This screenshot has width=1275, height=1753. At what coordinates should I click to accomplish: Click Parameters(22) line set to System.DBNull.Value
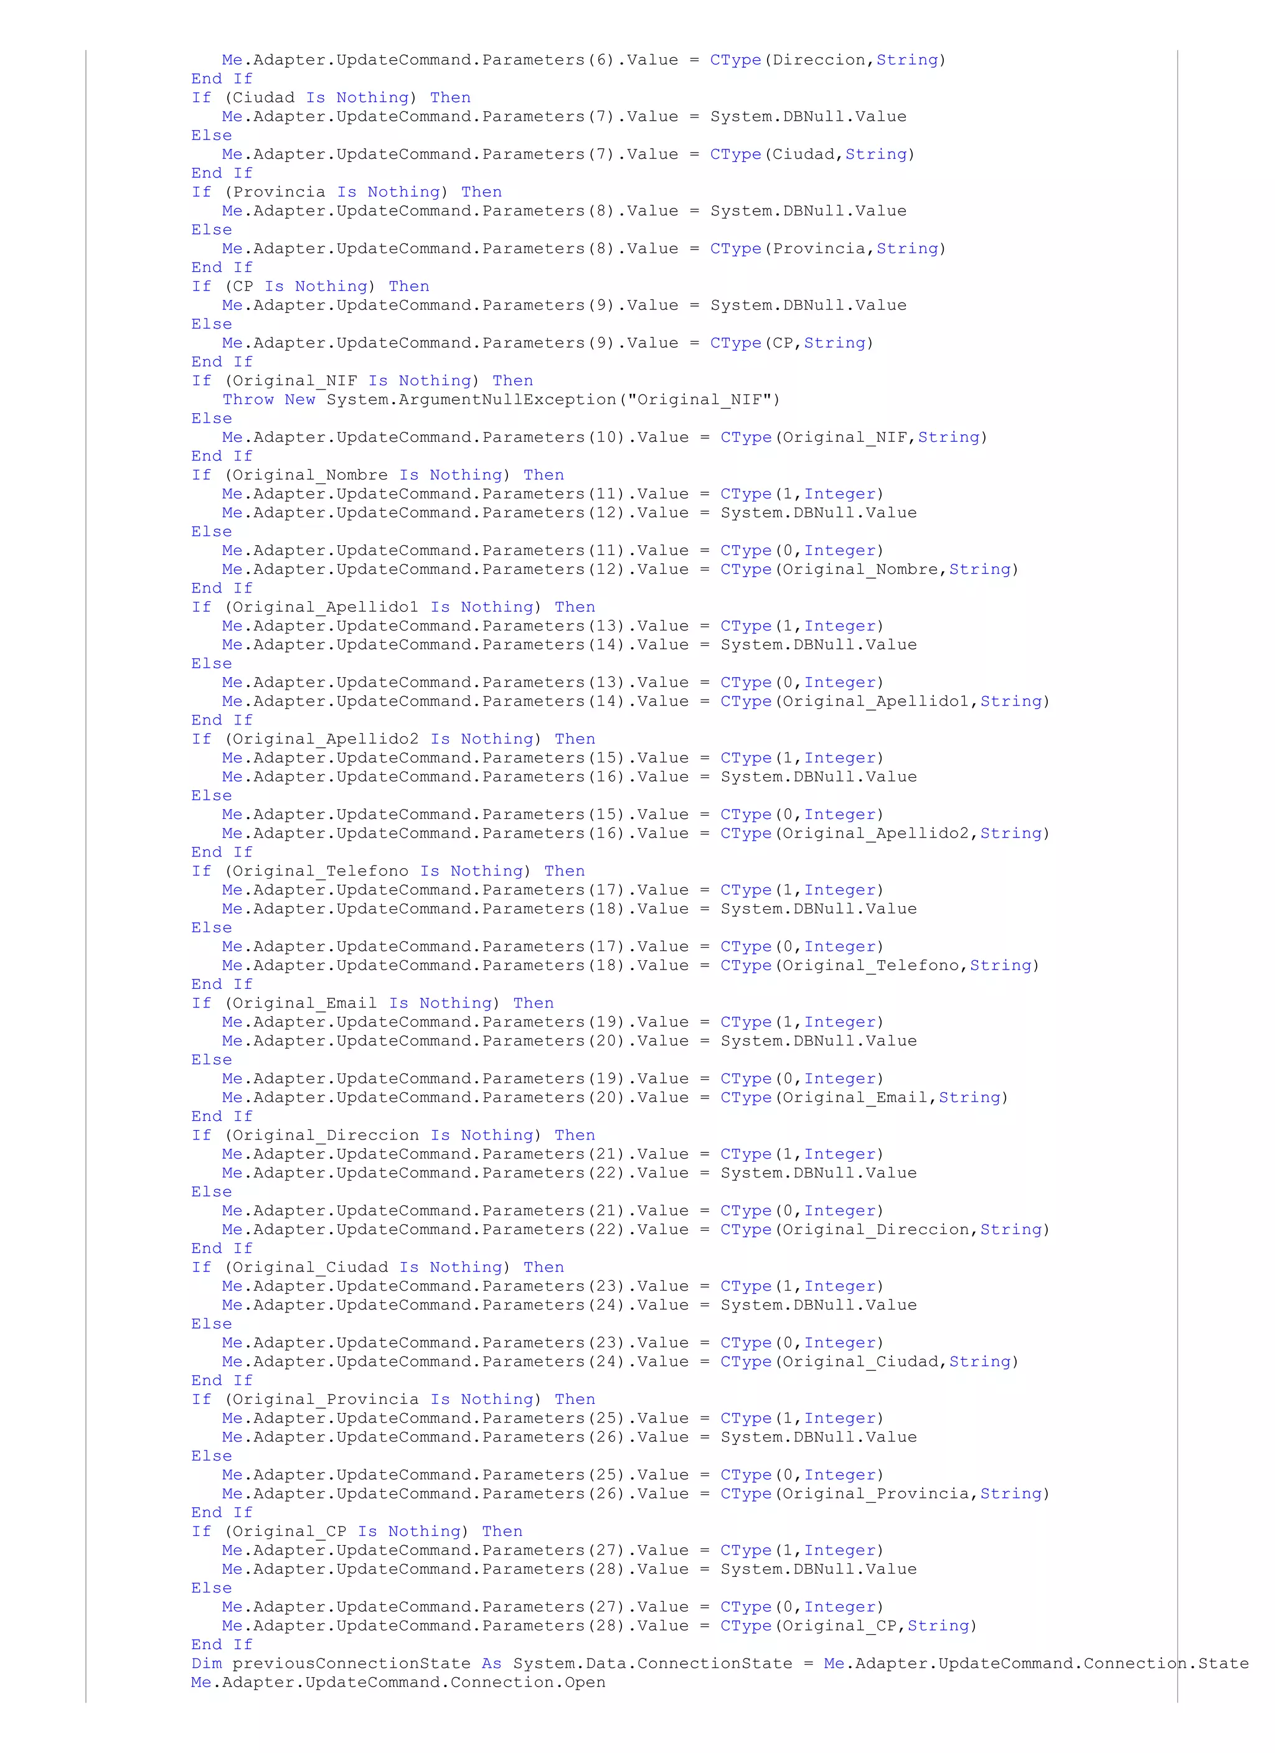[569, 1173]
